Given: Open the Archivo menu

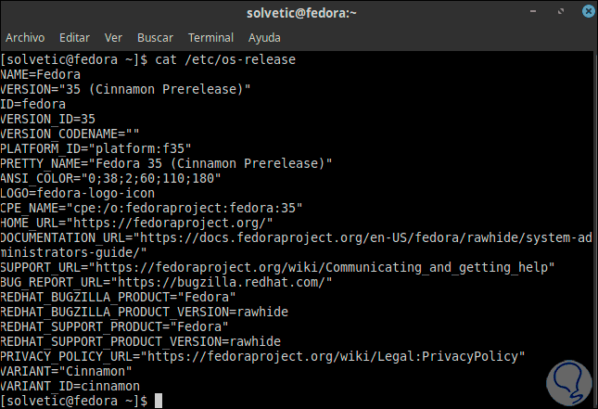Looking at the screenshot, I should click(26, 38).
